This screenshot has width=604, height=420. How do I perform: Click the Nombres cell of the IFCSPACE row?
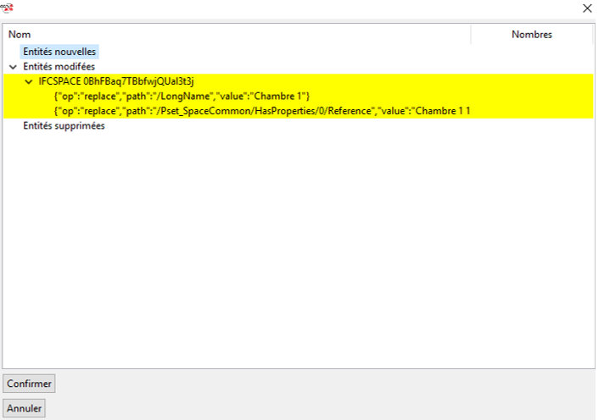point(532,81)
